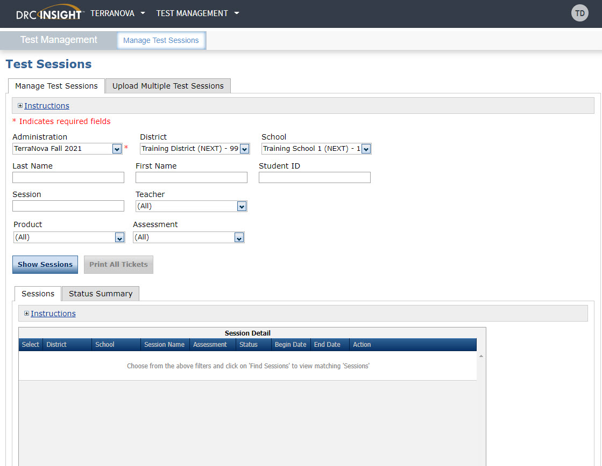The height and width of the screenshot is (466, 602).
Task: Click the Print All Tickets button
Action: (x=118, y=264)
